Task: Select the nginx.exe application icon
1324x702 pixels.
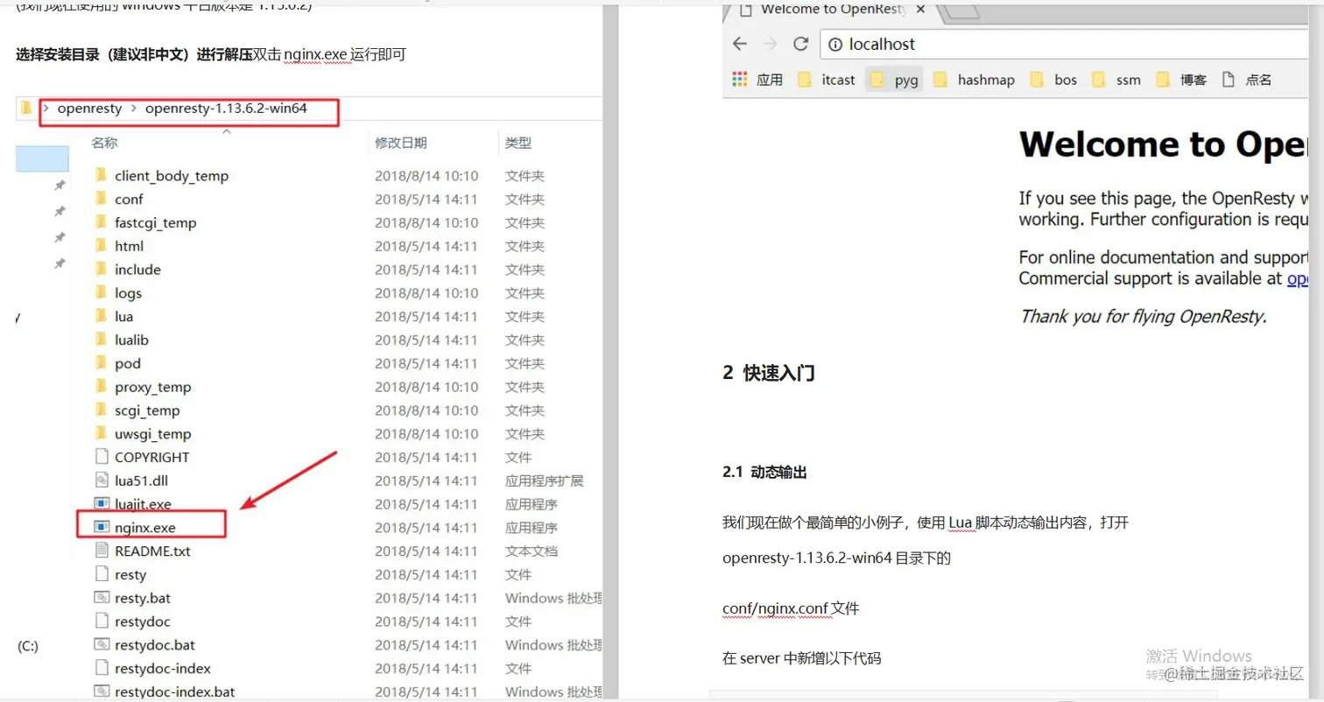Action: 102,526
